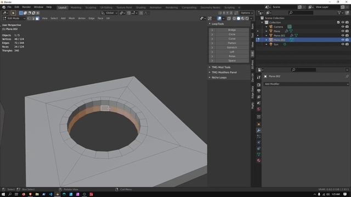Run LoopTools Space button

coord(232,61)
